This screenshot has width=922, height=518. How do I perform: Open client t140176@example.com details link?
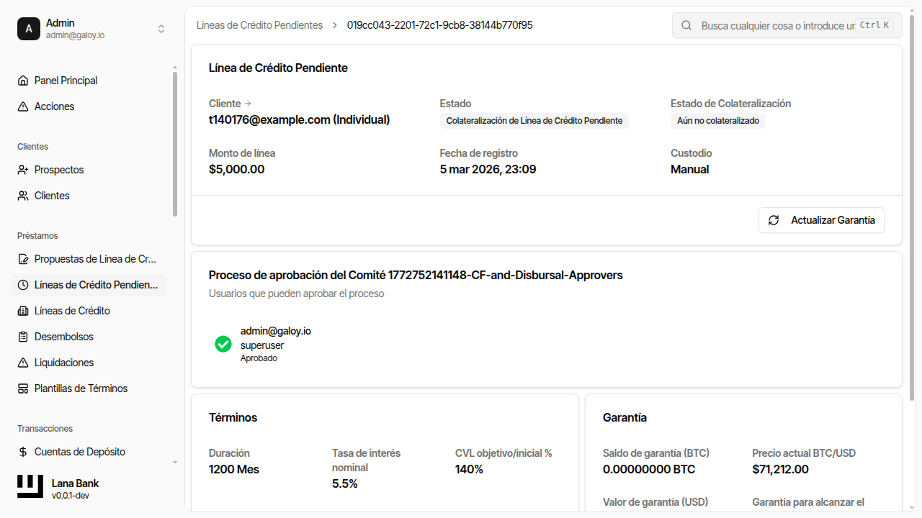tap(299, 120)
